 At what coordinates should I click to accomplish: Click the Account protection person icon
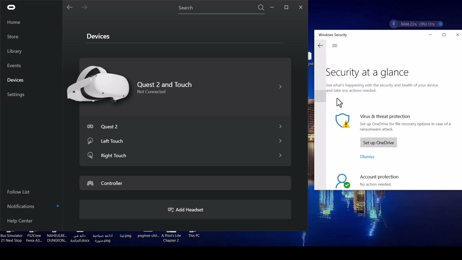click(343, 181)
